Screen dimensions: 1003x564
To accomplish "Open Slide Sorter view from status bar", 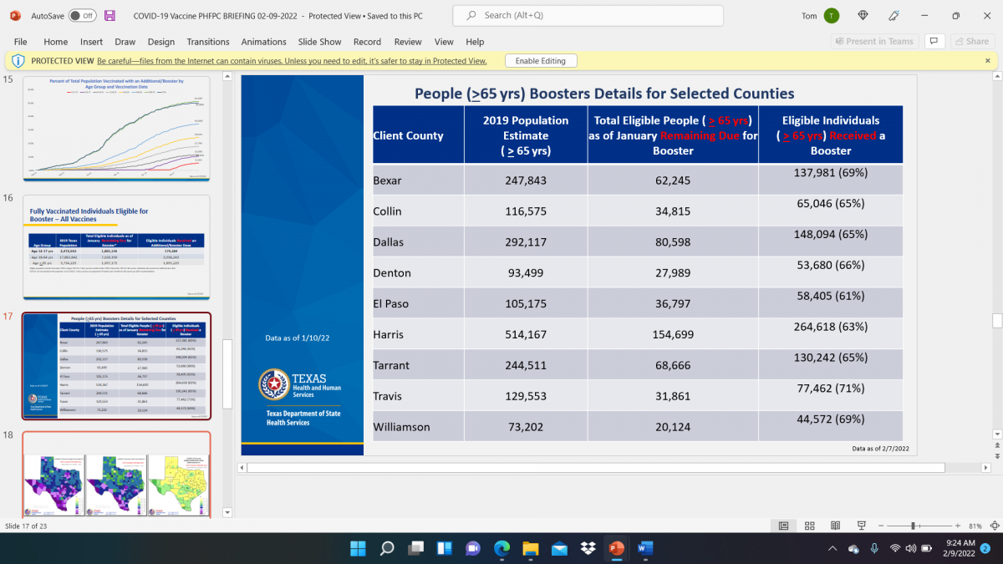I will [809, 525].
